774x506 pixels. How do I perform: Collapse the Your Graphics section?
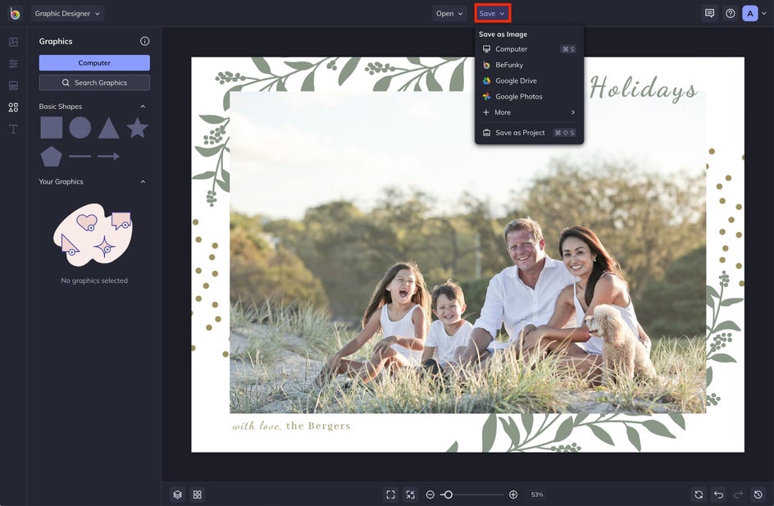pyautogui.click(x=143, y=182)
